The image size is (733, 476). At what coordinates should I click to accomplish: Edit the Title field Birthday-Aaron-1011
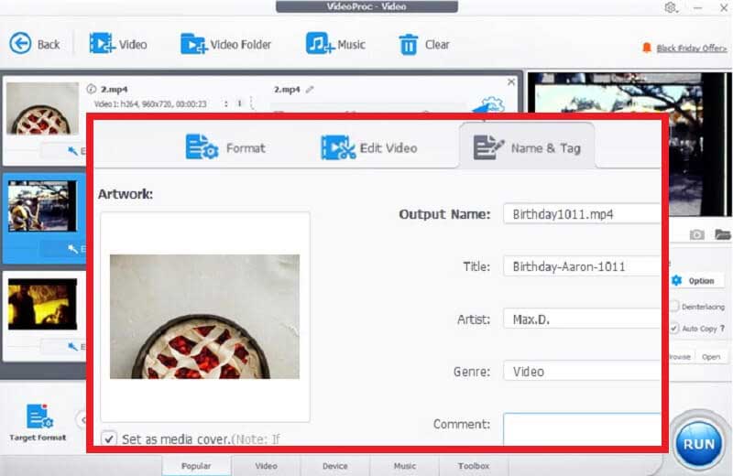coord(582,266)
